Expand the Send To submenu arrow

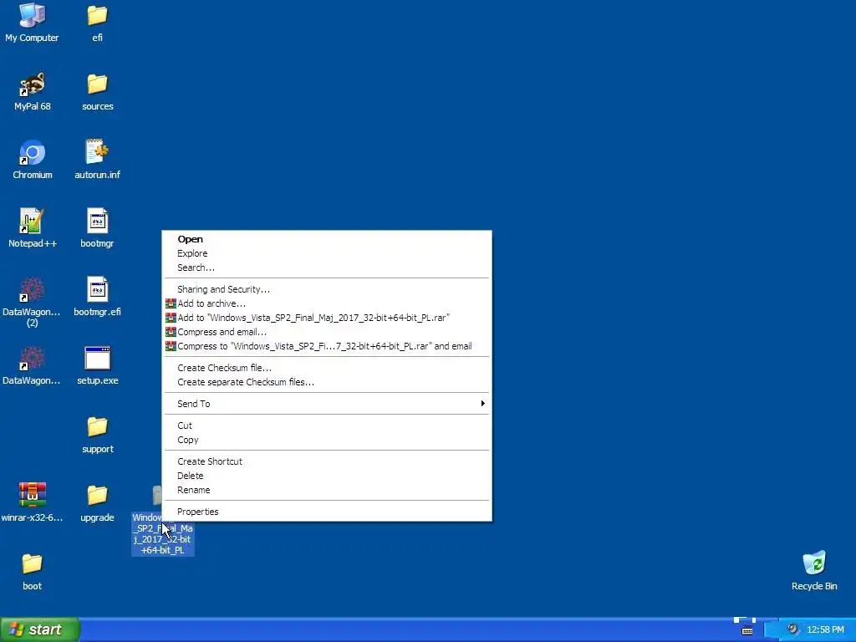pyautogui.click(x=482, y=404)
